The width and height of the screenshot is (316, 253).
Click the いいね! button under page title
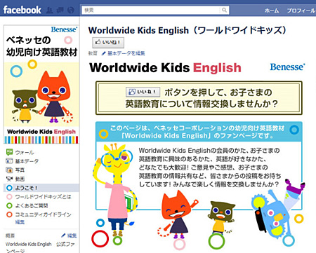108,43
